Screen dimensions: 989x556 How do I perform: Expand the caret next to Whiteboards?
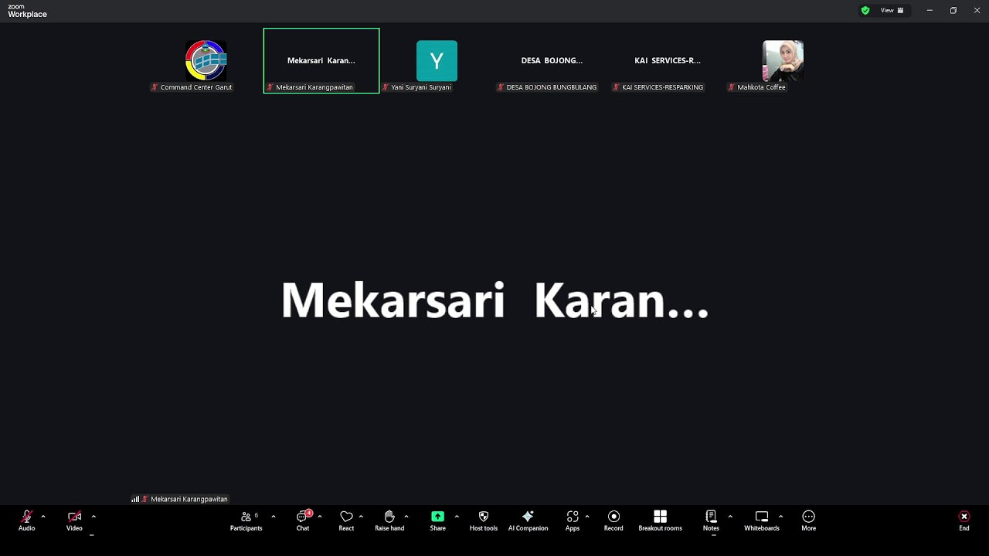780,517
